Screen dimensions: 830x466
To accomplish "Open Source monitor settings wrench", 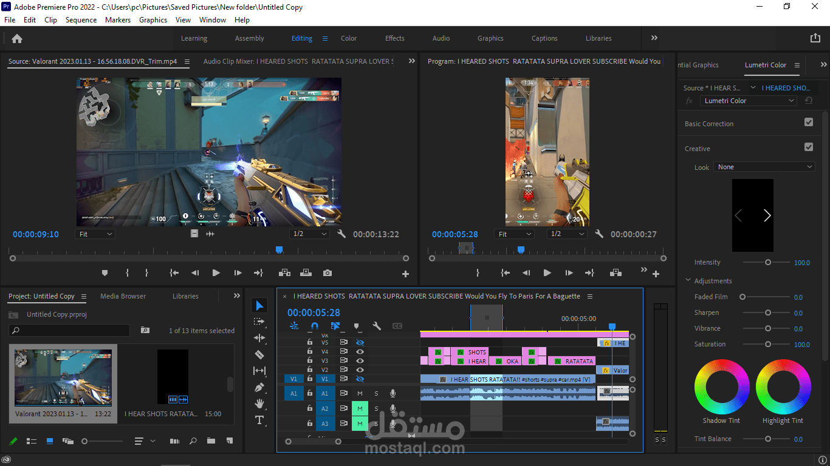I will (341, 234).
